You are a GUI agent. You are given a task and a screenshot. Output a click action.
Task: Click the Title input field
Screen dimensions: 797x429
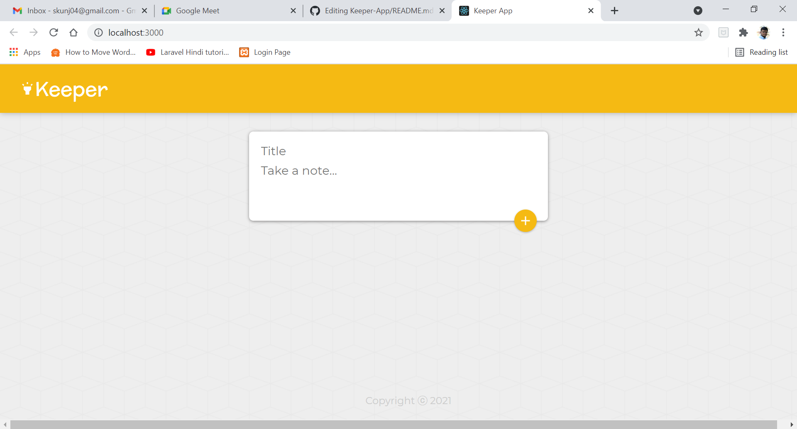tap(398, 151)
